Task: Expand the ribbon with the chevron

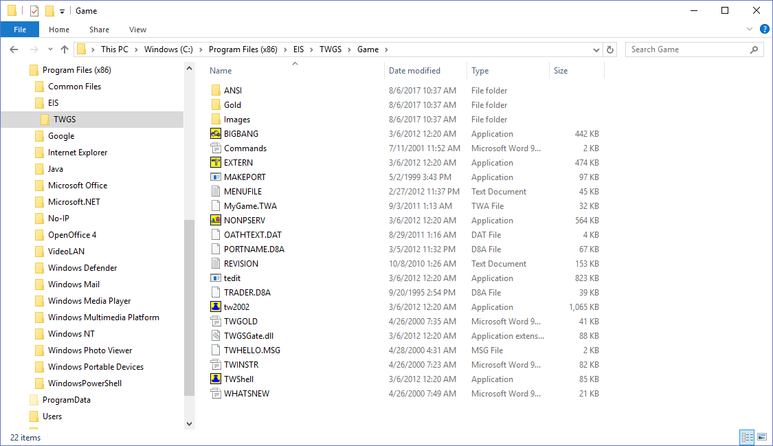Action: point(750,29)
